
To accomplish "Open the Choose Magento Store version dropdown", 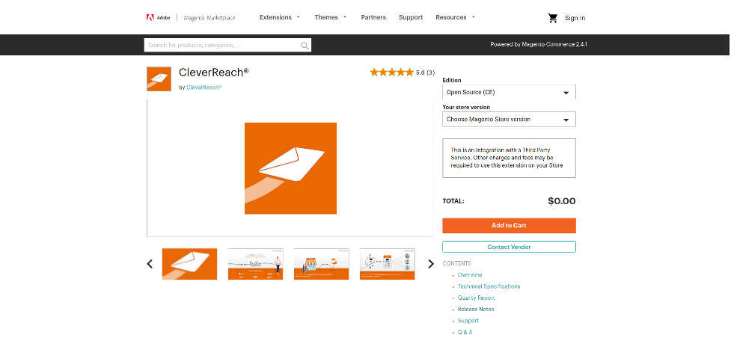I will click(509, 120).
